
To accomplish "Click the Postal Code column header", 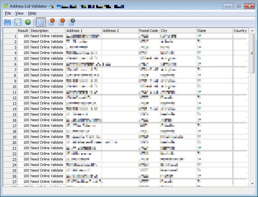I will [x=148, y=31].
